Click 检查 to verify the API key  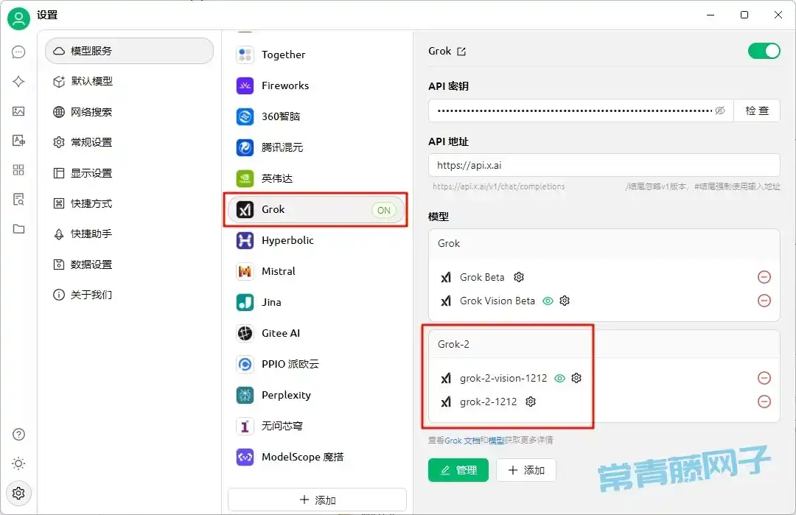[757, 111]
